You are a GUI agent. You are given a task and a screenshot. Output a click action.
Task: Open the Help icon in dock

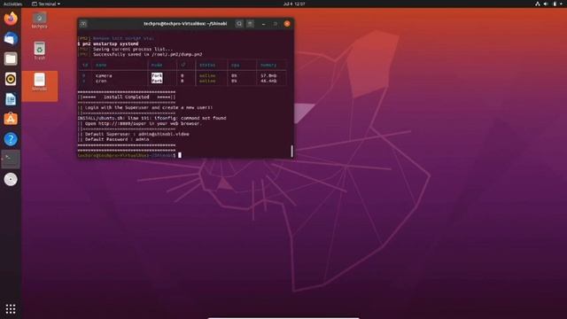point(11,139)
